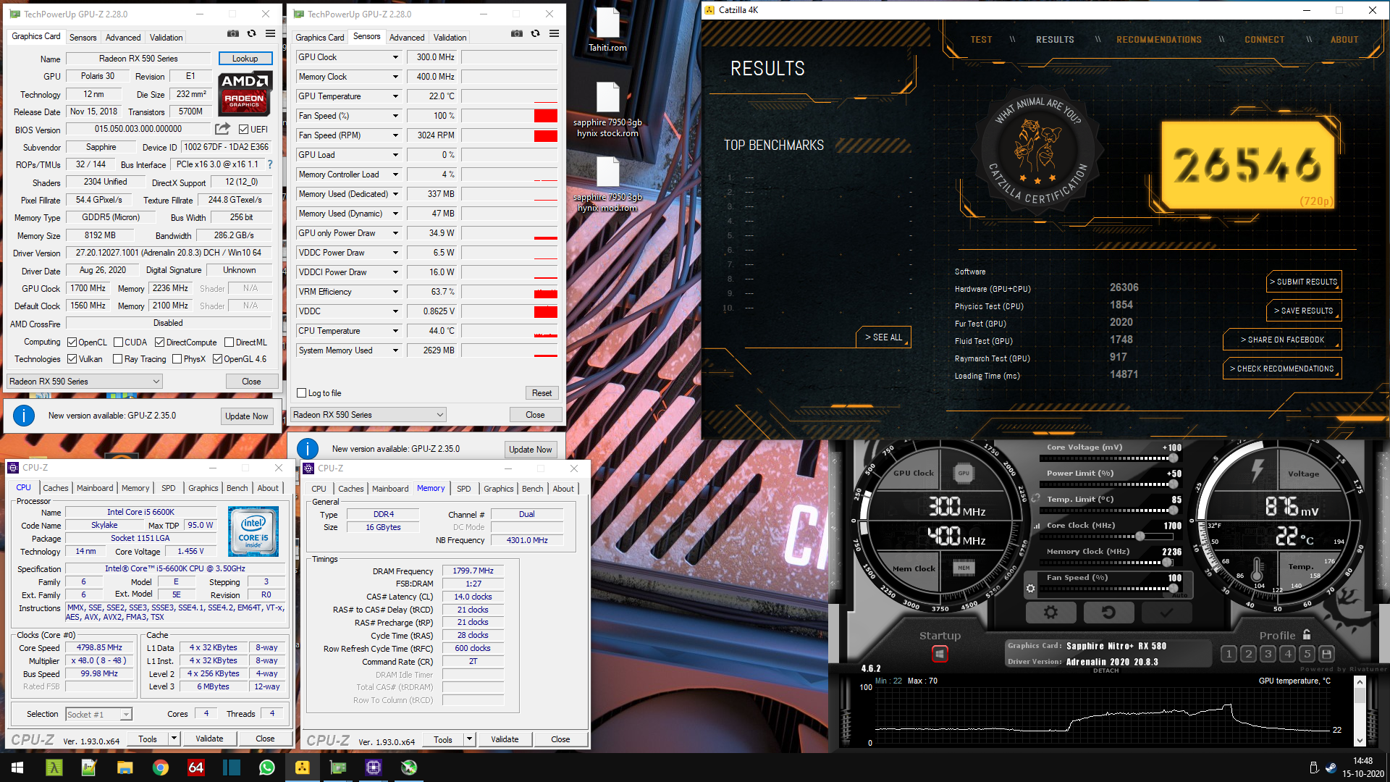Screen dimensions: 1390x782
Task: Open hamburger menu in GPU-Z Graphics Card window
Action: (270, 33)
